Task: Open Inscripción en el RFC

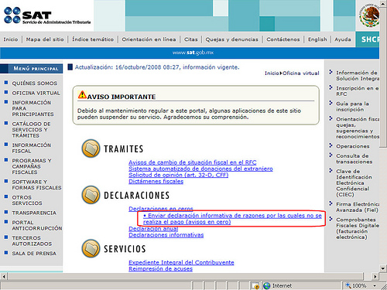Action: (358, 91)
